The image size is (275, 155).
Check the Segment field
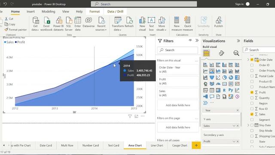(x=252, y=120)
